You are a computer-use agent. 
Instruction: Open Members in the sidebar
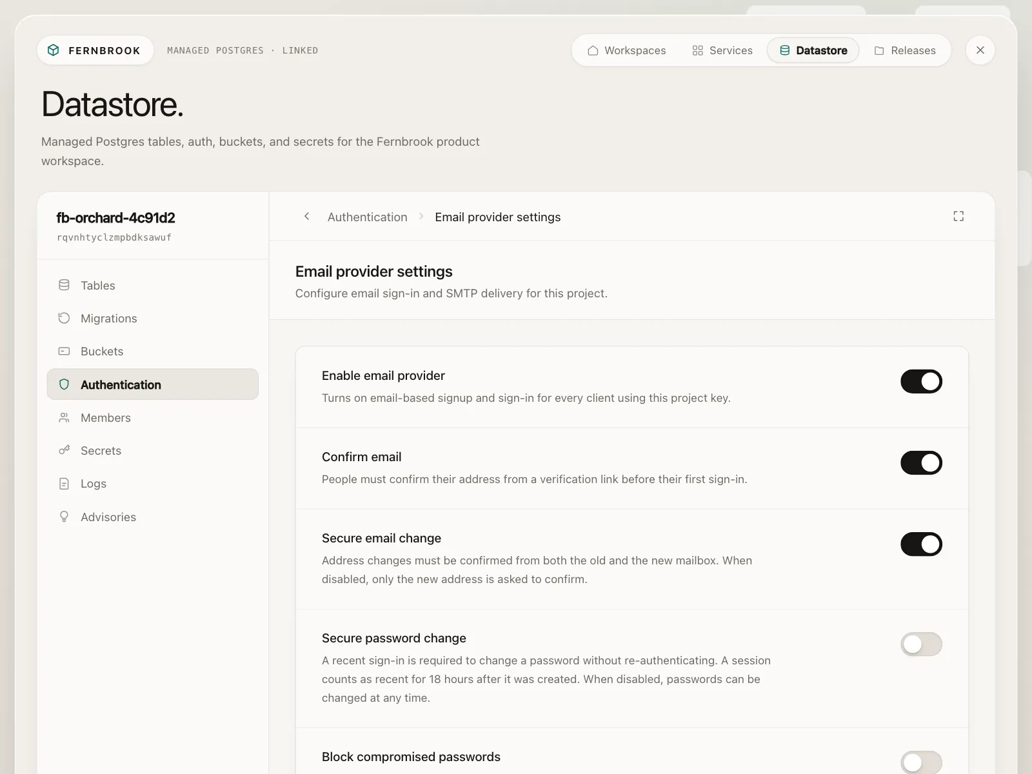[x=153, y=418]
